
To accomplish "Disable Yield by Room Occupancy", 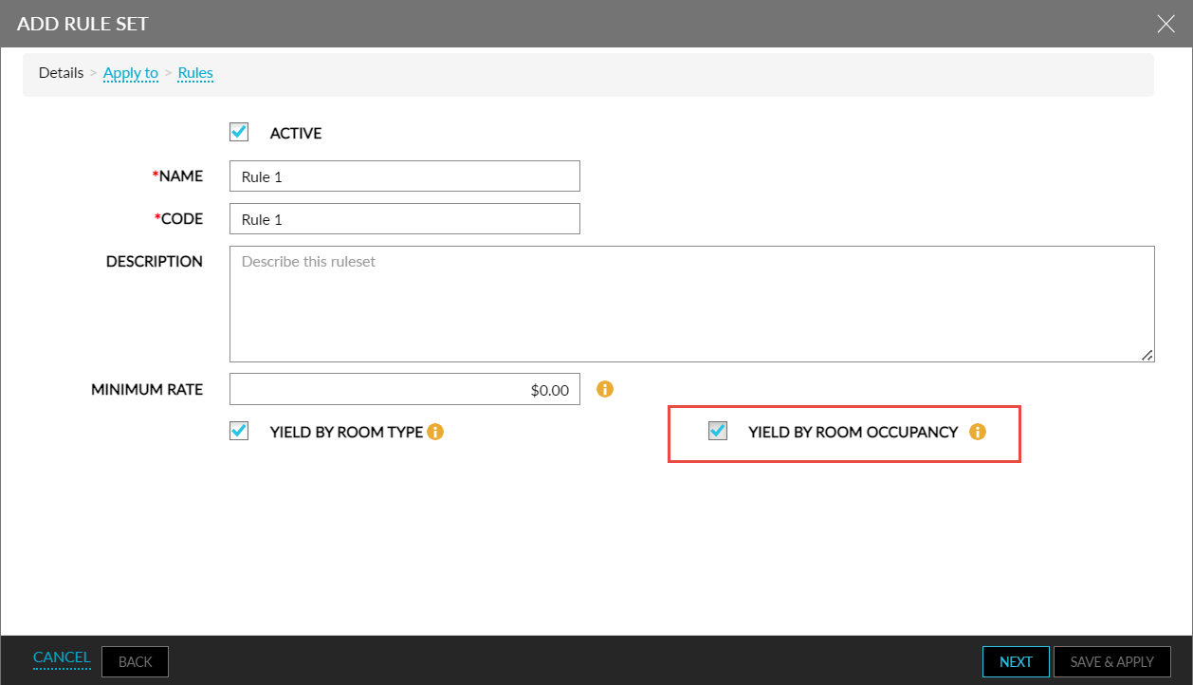I will click(x=718, y=431).
